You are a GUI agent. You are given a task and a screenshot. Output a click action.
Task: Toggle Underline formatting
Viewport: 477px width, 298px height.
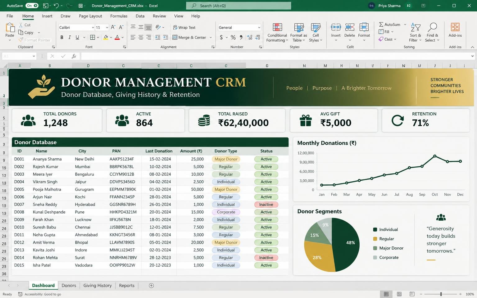point(77,37)
